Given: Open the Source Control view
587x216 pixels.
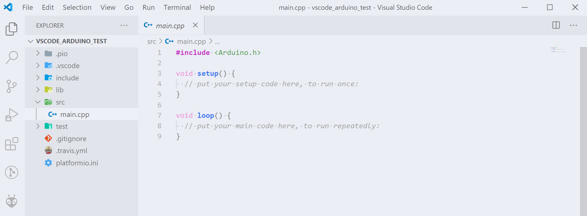Looking at the screenshot, I should click(x=12, y=86).
